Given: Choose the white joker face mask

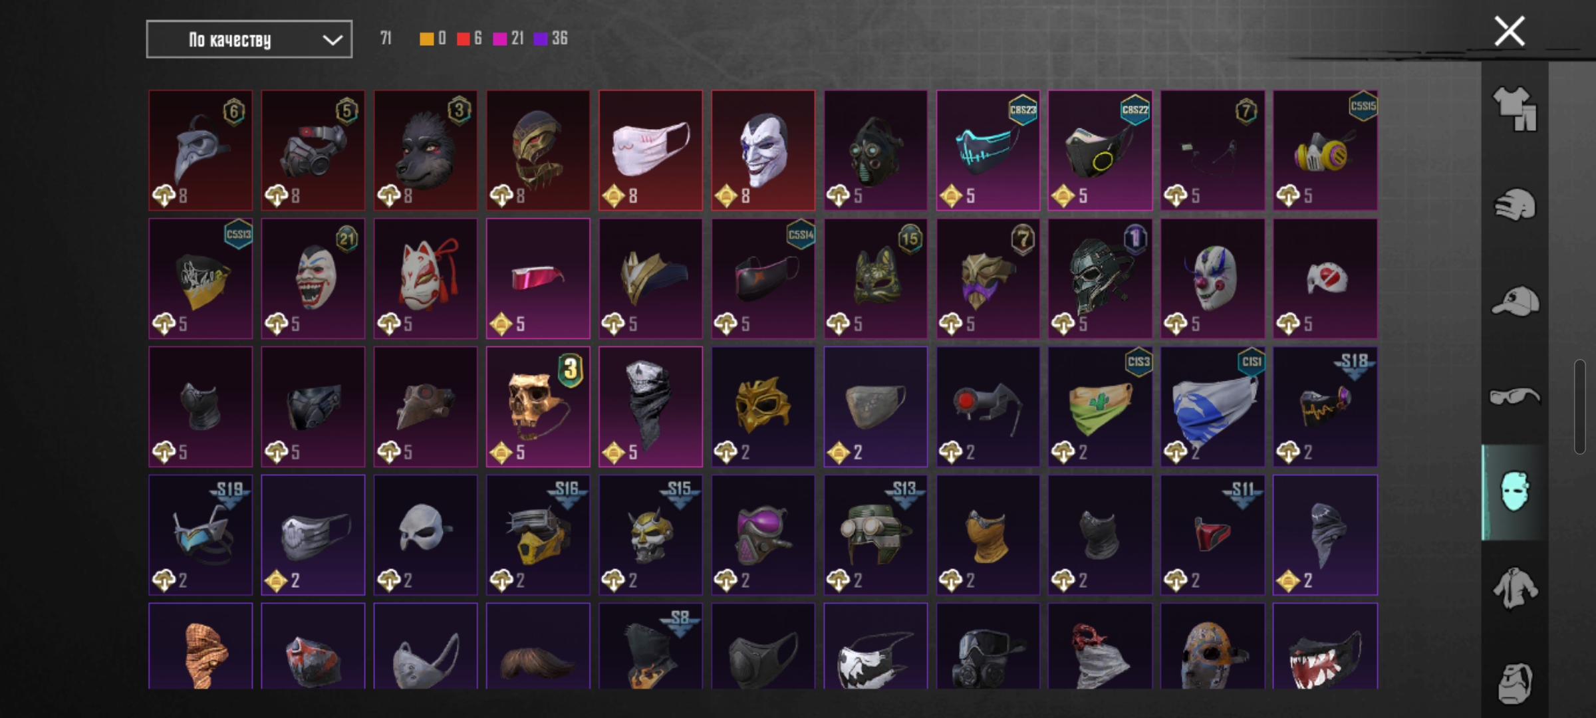Looking at the screenshot, I should [763, 150].
